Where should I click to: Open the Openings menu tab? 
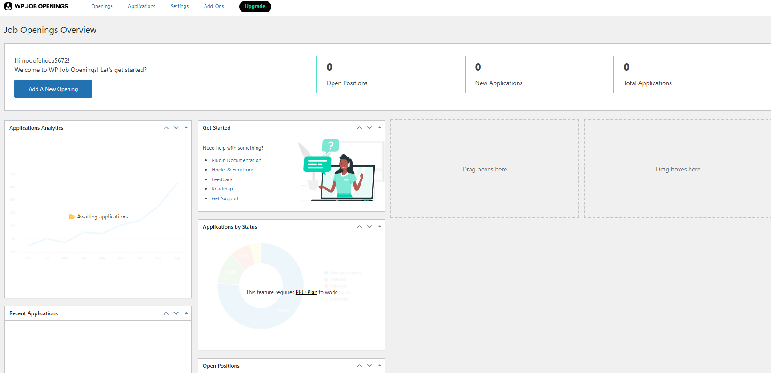pos(102,6)
